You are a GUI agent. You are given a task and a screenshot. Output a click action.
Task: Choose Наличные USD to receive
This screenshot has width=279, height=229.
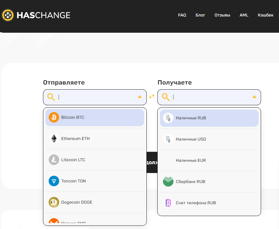[209, 139]
